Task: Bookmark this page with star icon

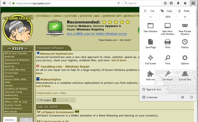Action: [165, 3]
